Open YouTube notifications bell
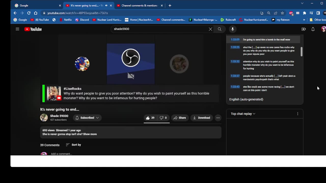The width and height of the screenshot is (326, 183). (313, 29)
